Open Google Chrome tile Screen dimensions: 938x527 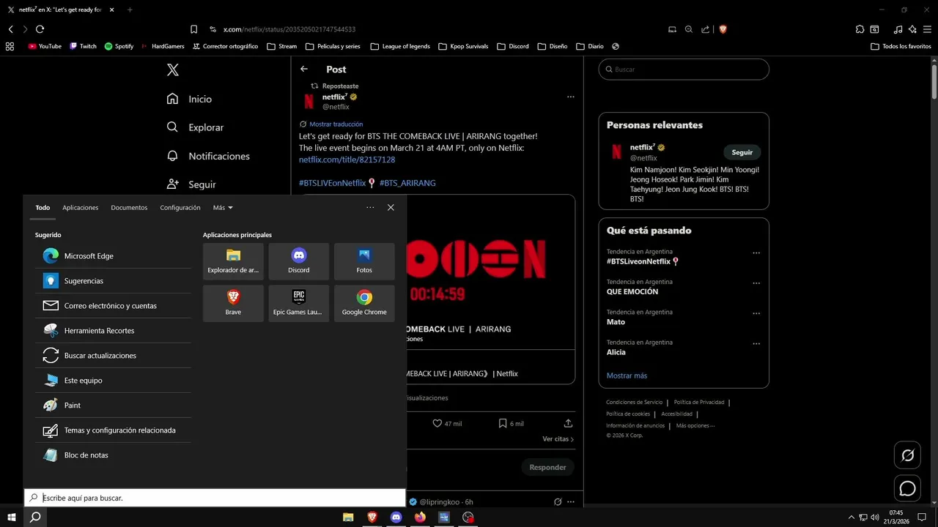tap(364, 303)
